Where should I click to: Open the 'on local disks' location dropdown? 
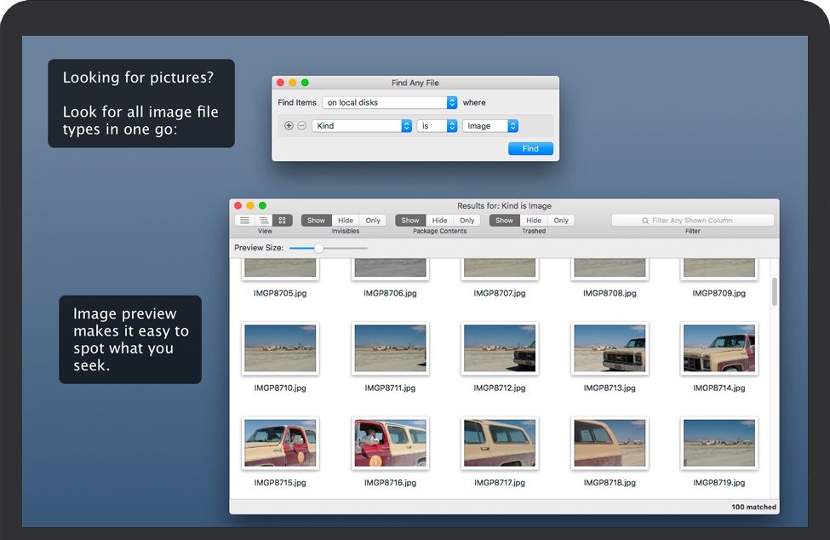pyautogui.click(x=390, y=102)
